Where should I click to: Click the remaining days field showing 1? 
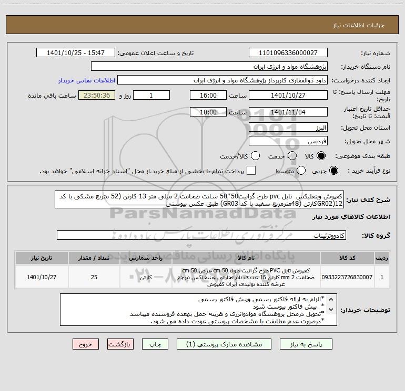[x=151, y=95]
